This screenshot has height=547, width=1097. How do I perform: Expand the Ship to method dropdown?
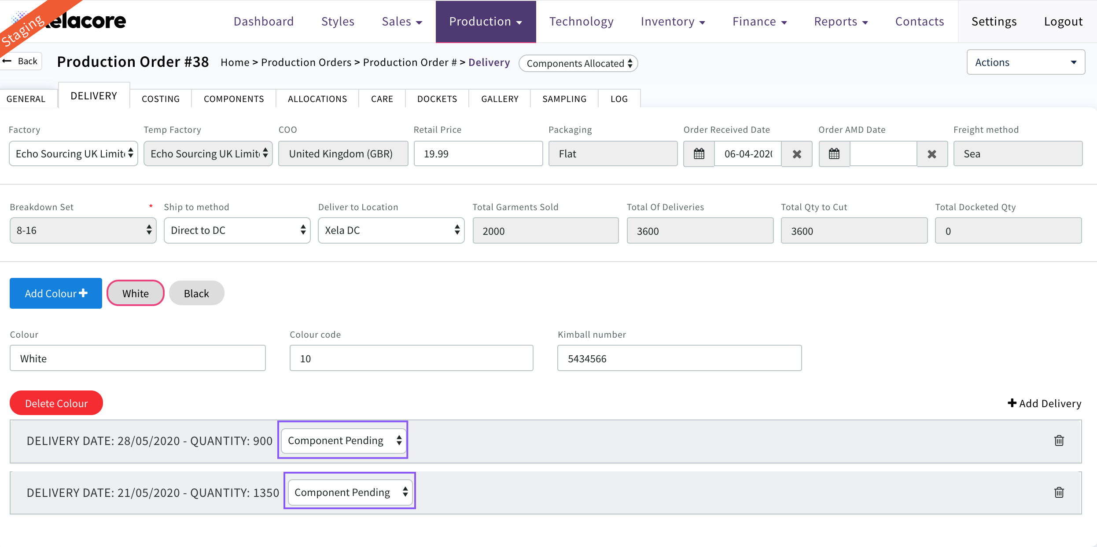click(x=237, y=230)
